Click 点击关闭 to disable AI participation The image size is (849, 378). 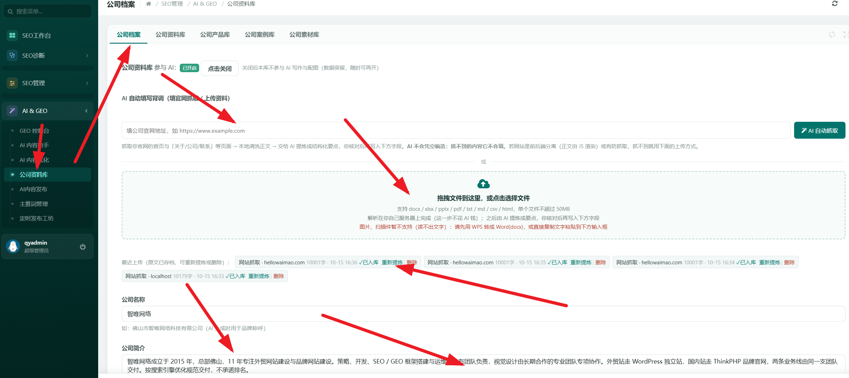[x=220, y=68]
